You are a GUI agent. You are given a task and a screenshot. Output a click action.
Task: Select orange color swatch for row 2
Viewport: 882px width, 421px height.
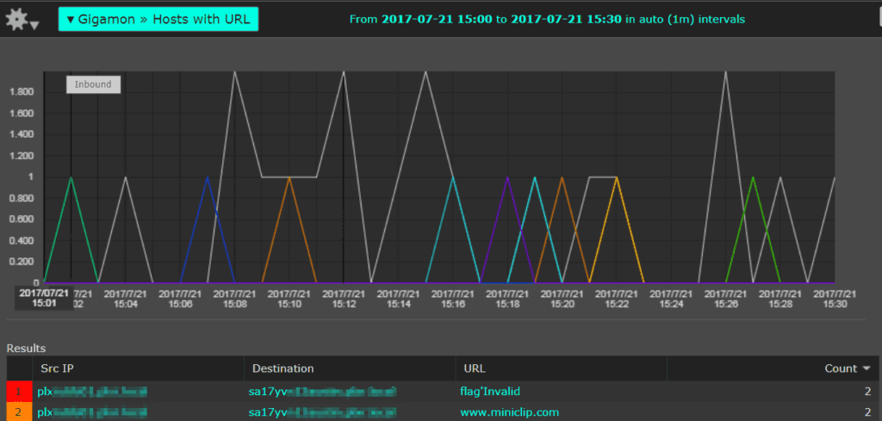(x=20, y=412)
